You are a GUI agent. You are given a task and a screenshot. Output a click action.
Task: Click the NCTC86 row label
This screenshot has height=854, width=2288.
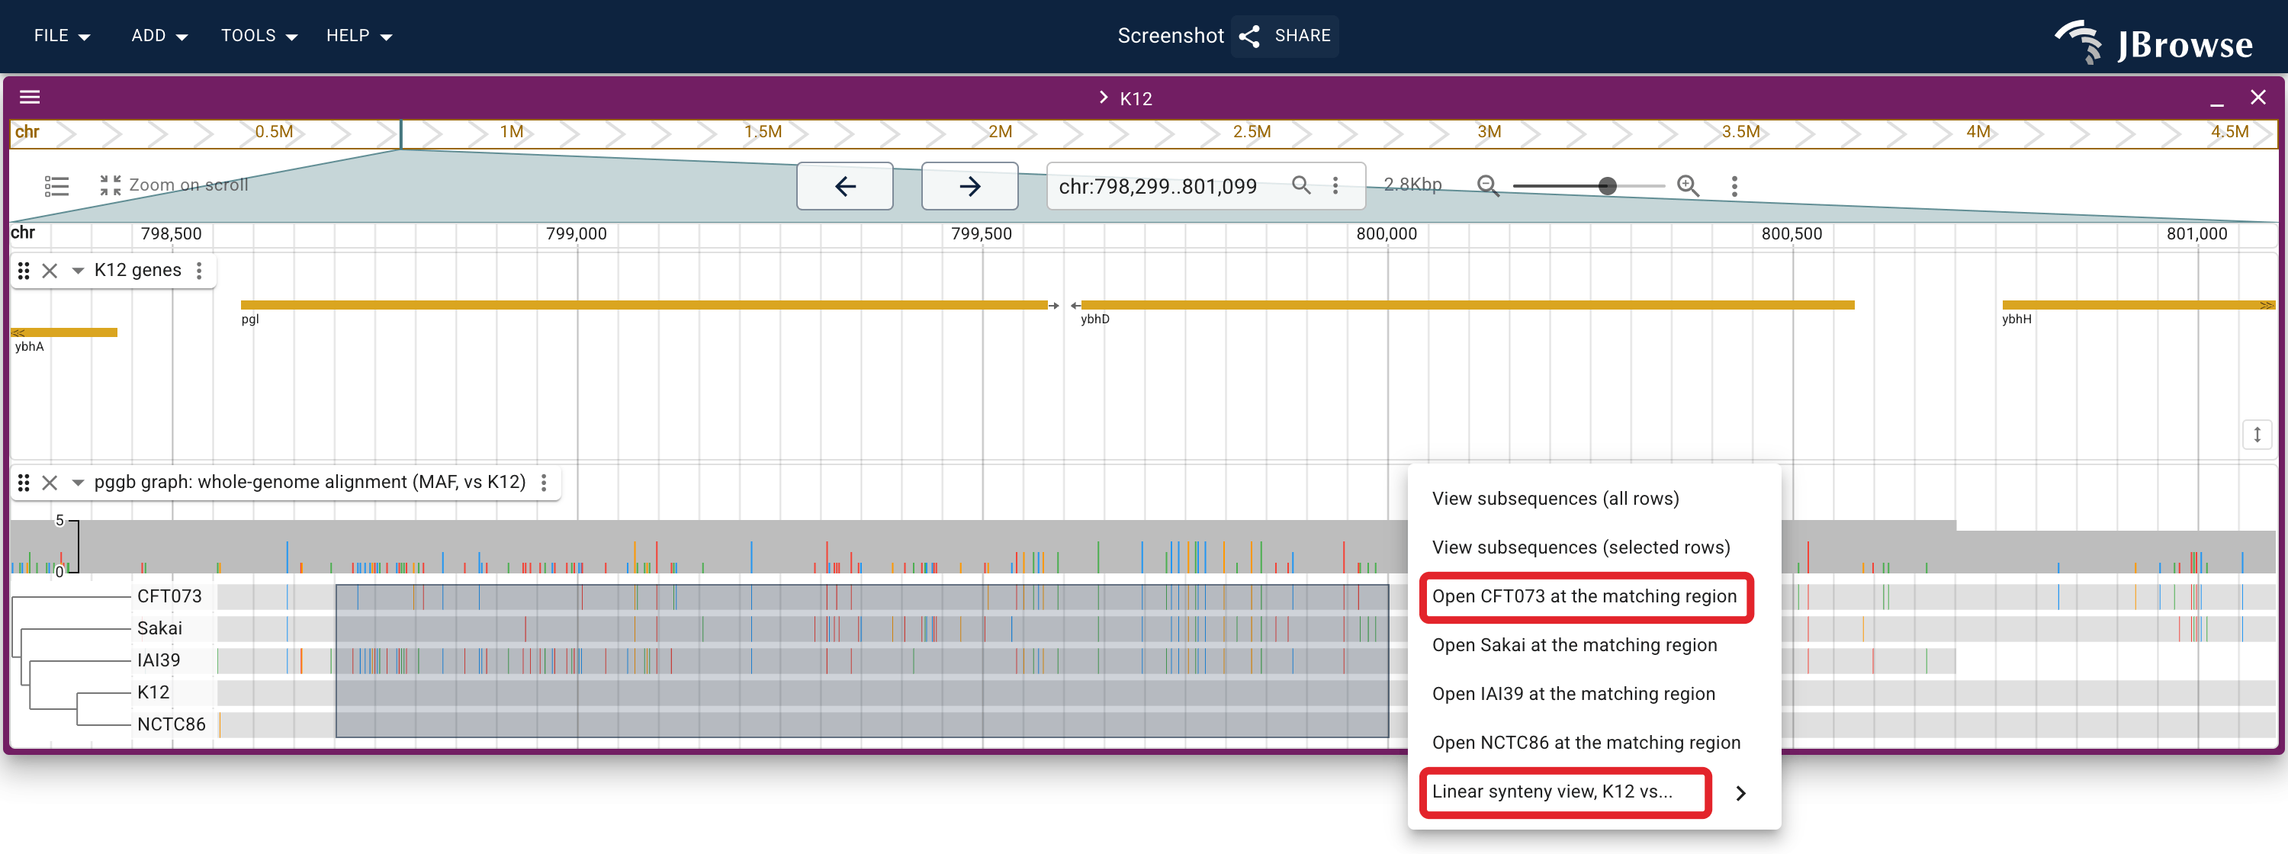click(x=172, y=724)
